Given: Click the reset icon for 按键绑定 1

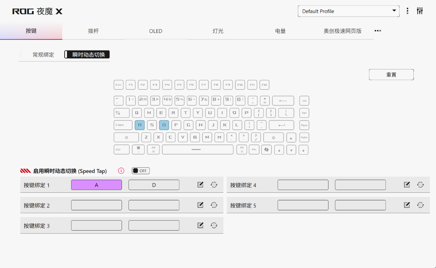Looking at the screenshot, I should tap(214, 185).
